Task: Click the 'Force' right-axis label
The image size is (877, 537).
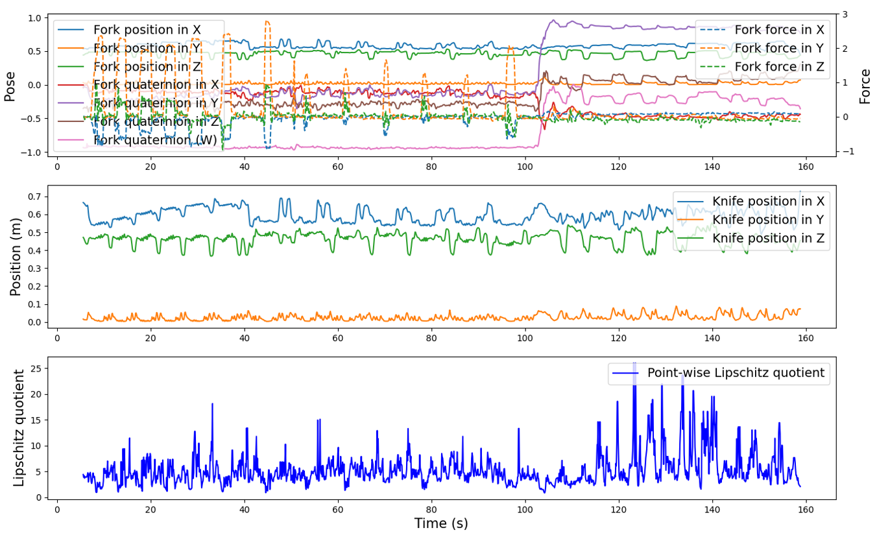Action: pos(865,85)
